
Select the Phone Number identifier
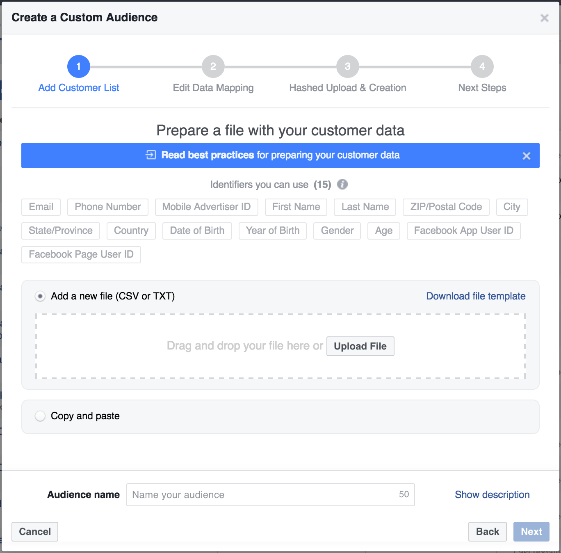tap(107, 207)
